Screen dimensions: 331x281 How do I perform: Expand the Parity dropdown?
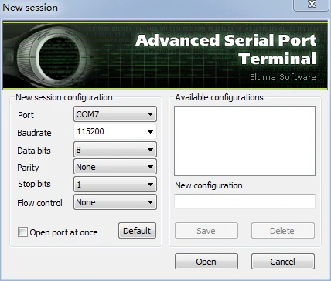click(115, 167)
